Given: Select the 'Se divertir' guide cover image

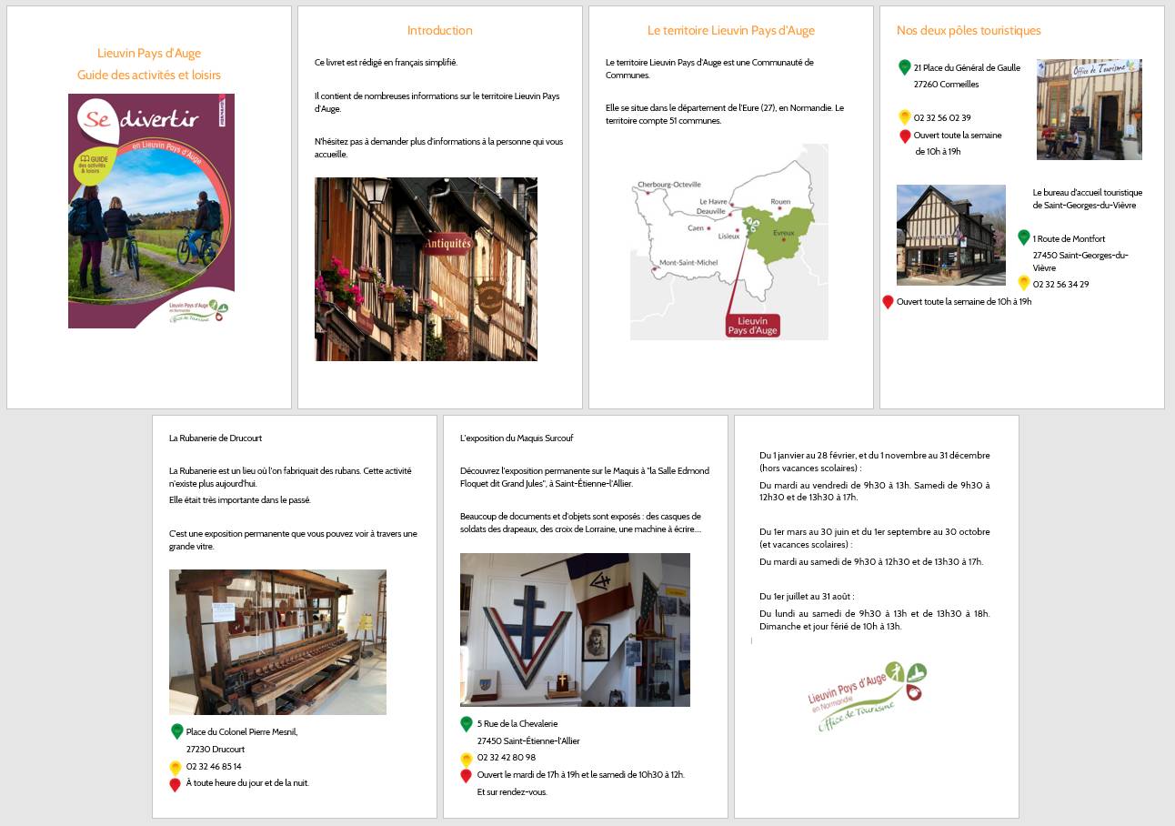Looking at the screenshot, I should tap(151, 211).
